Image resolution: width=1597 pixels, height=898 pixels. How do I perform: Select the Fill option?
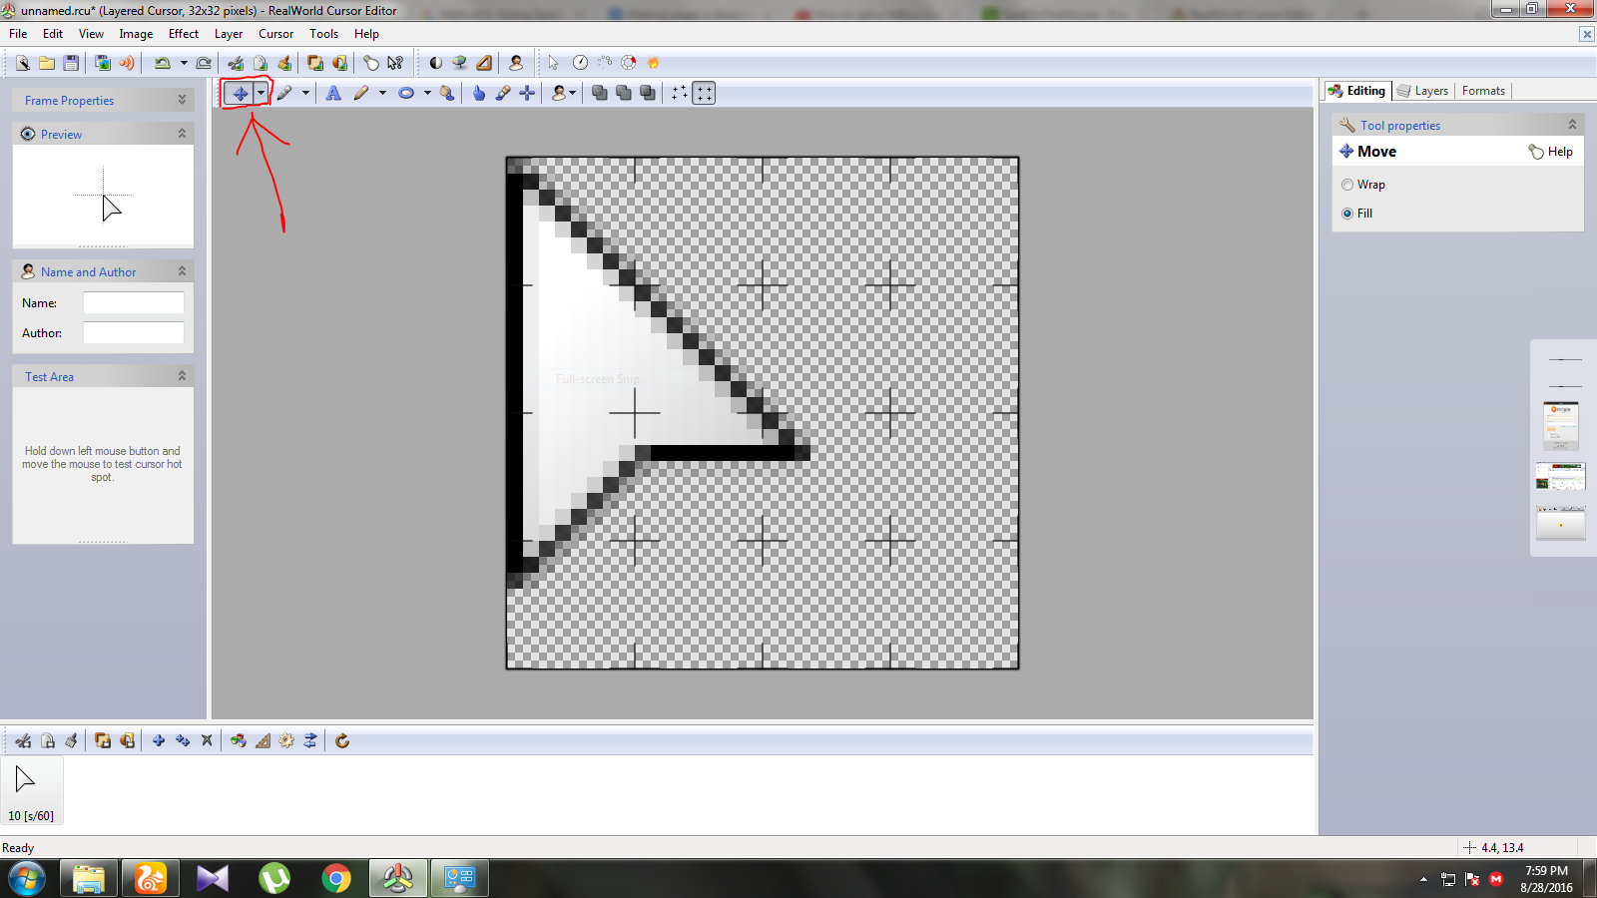tap(1347, 213)
